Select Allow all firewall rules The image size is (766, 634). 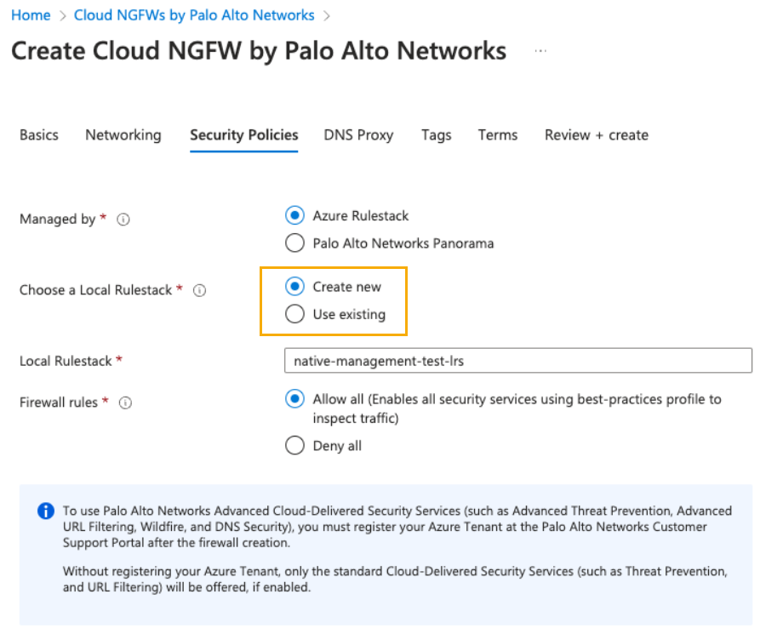click(294, 399)
